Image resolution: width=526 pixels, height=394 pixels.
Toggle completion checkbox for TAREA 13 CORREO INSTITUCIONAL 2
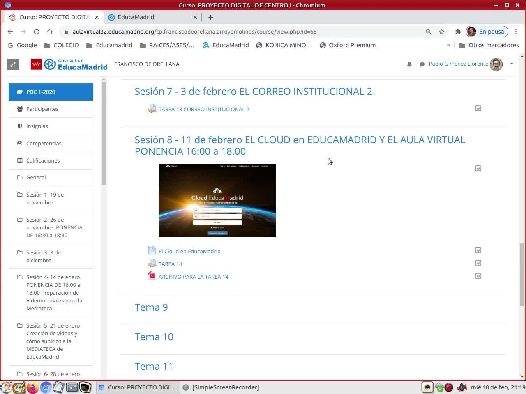(478, 108)
